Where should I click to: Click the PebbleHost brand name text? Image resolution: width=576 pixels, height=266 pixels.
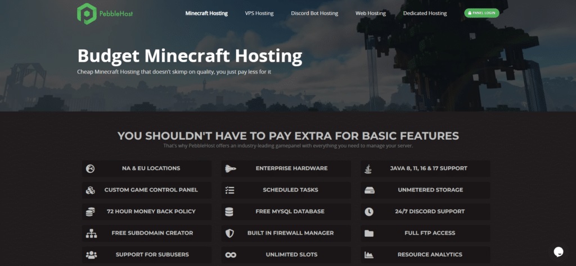click(x=116, y=14)
